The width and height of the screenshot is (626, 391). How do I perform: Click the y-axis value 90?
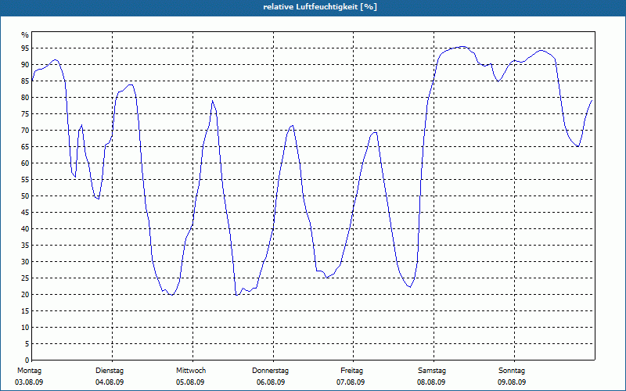[x=25, y=65]
